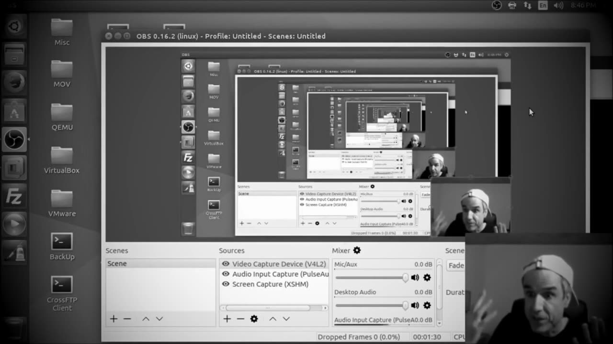Open the Ubuntu Dash from the launcher

pos(14,26)
